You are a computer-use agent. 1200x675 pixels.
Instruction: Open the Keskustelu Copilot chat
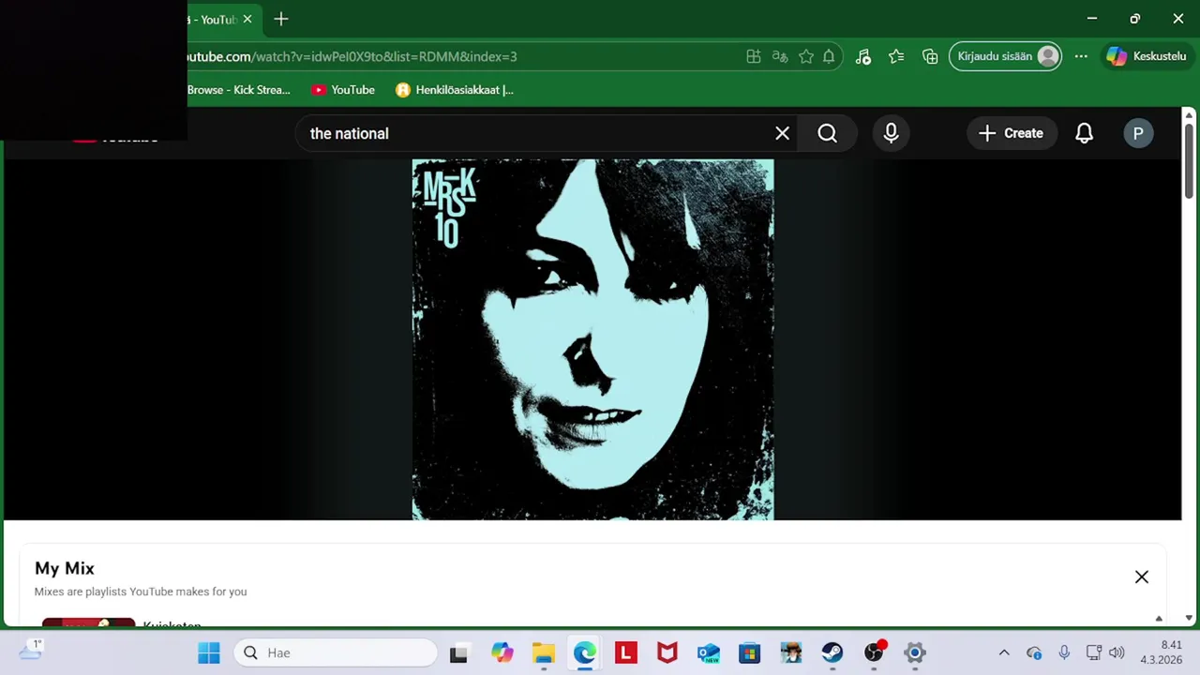tap(1147, 56)
